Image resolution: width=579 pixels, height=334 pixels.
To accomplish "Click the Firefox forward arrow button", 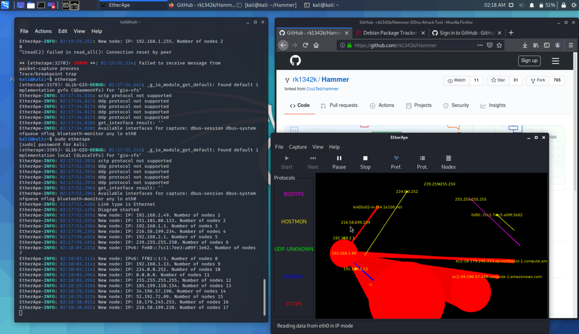I will [294, 45].
